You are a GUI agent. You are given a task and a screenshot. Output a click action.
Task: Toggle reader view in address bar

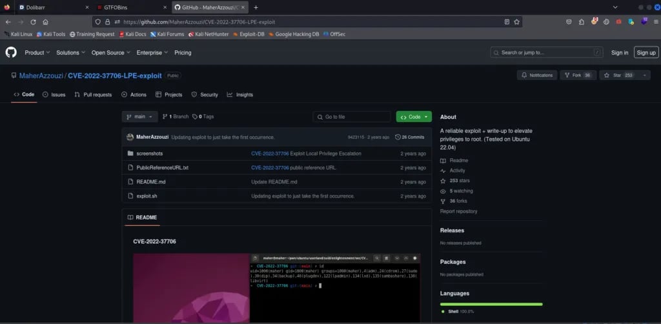click(507, 22)
